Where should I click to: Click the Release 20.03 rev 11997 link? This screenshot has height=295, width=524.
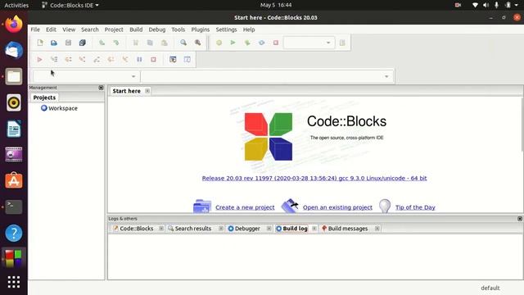(314, 179)
